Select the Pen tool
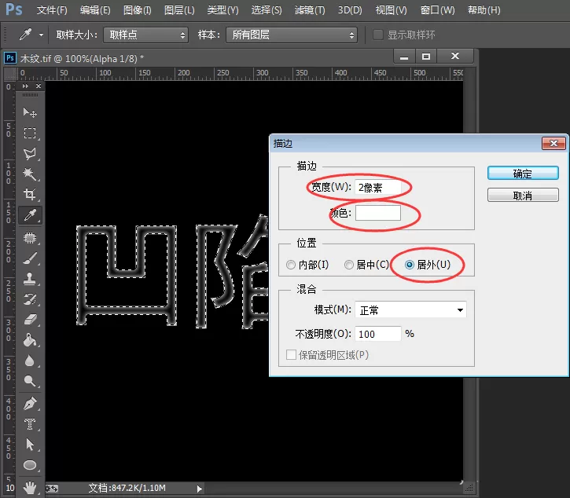This screenshot has width=570, height=498. tap(30, 403)
